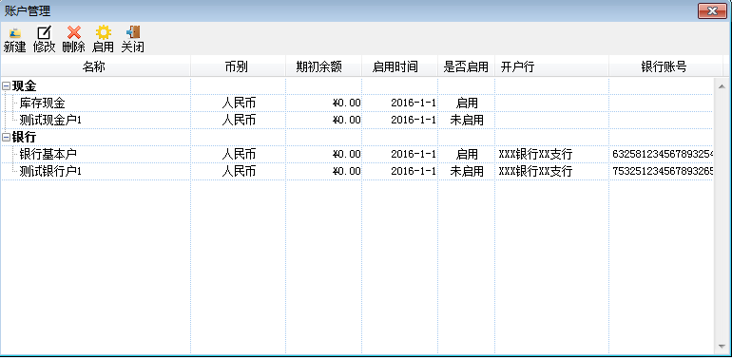Collapse the 现金 tree group
The width and height of the screenshot is (732, 358).
tap(6, 85)
